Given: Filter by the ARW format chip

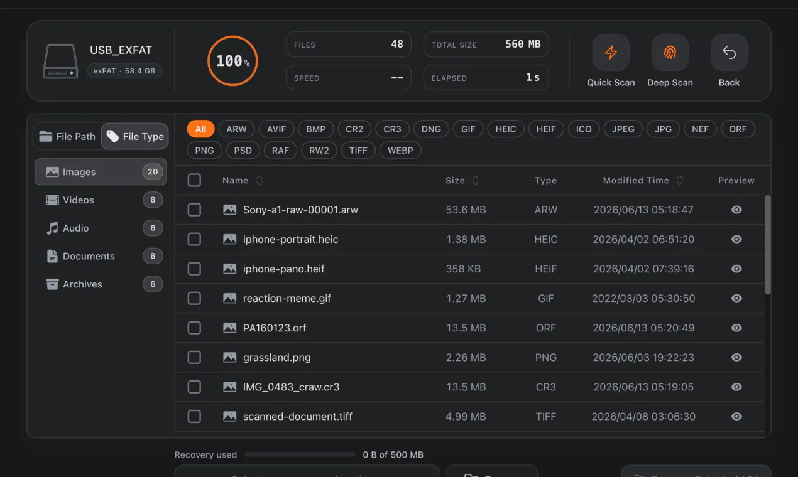Looking at the screenshot, I should (x=236, y=129).
